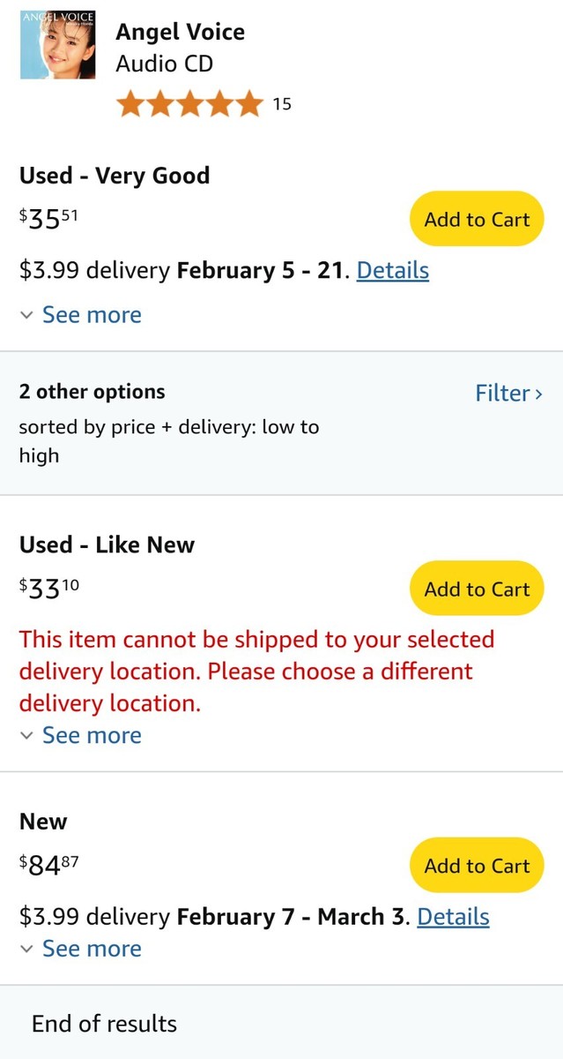Click the five-star rating icons

coord(189,104)
